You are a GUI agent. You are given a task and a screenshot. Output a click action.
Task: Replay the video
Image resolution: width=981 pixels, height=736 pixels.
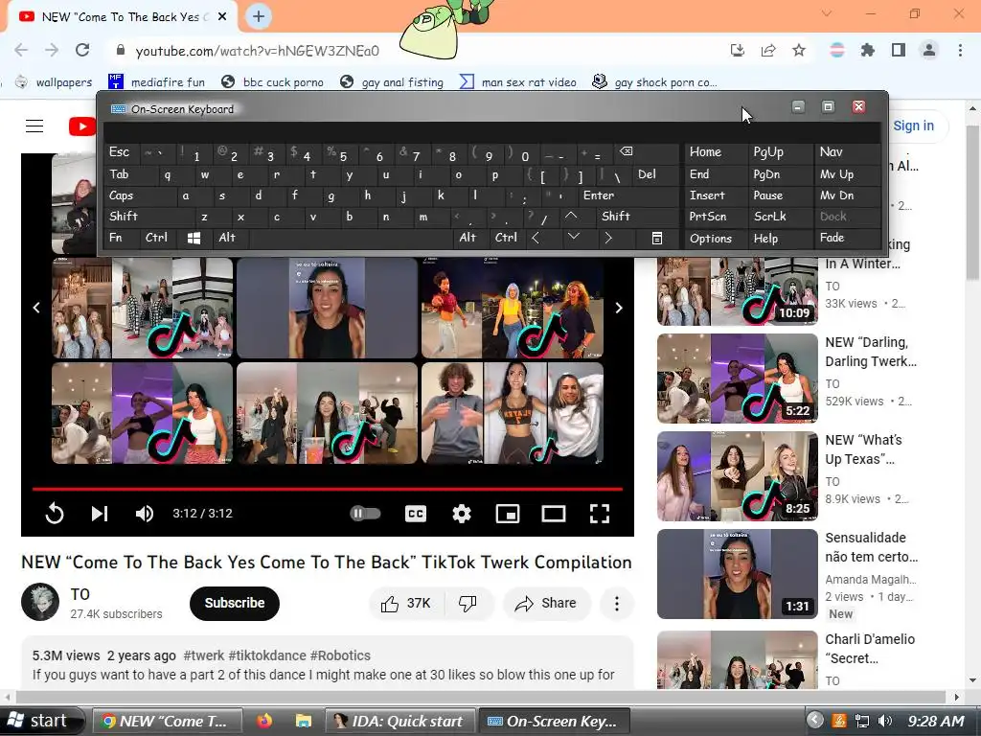[55, 514]
